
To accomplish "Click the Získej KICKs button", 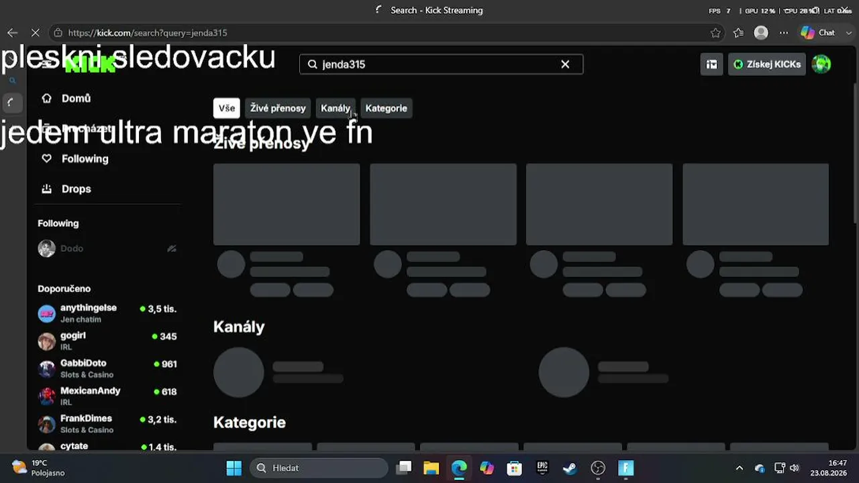I will tap(767, 64).
